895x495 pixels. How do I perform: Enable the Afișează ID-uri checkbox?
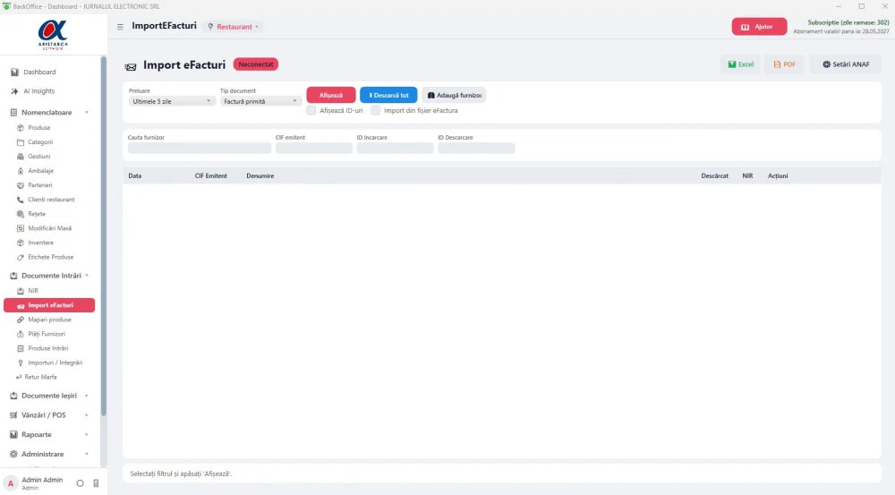click(x=311, y=111)
